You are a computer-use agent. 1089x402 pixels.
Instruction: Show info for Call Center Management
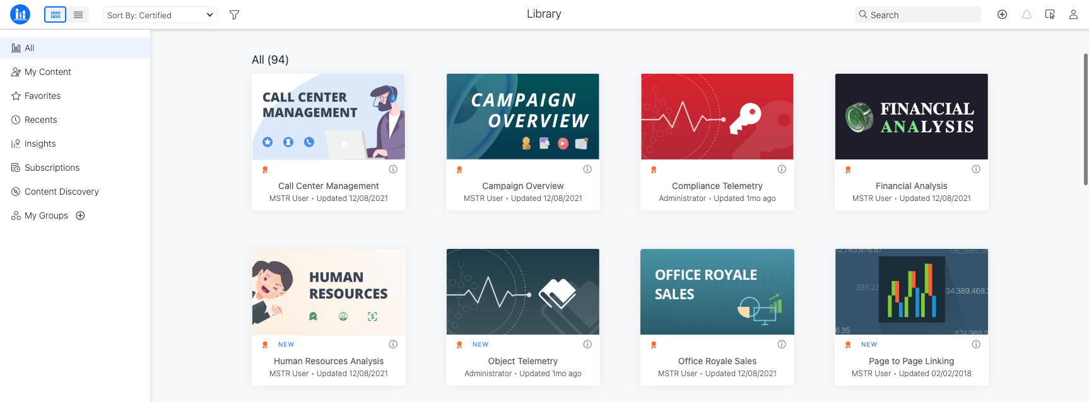tap(393, 169)
